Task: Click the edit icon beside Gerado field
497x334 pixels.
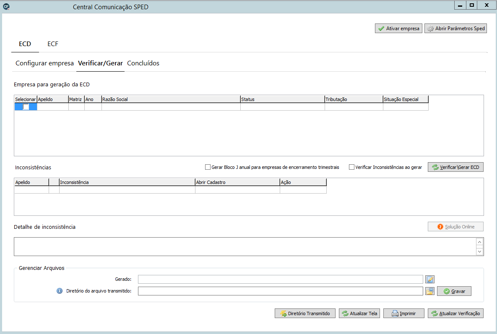Action: (430, 279)
